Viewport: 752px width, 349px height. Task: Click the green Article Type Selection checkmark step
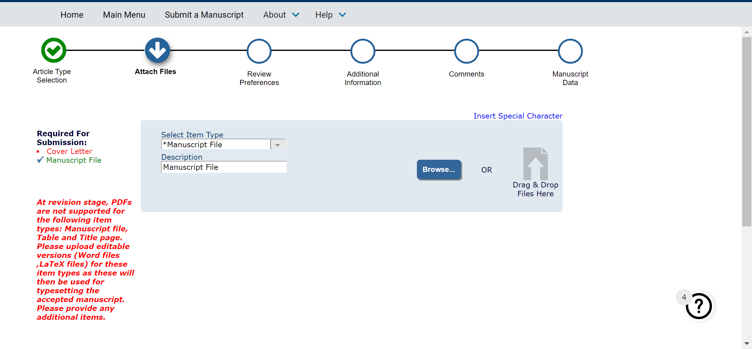tap(54, 50)
